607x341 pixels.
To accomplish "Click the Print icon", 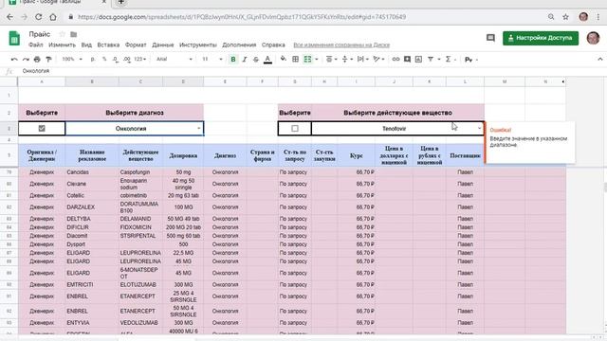I will point(37,59).
